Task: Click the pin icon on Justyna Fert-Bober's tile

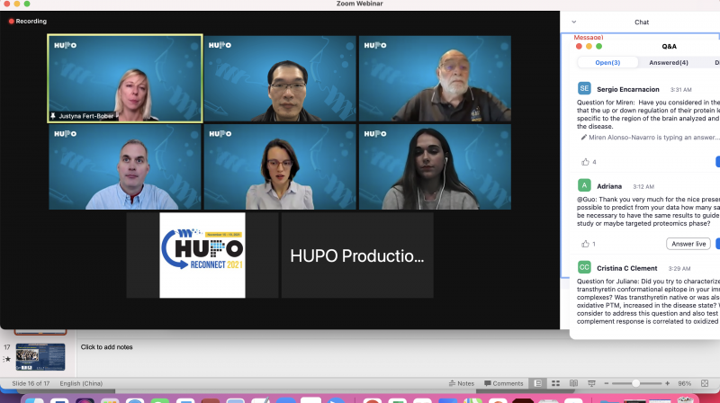Action: point(53,116)
